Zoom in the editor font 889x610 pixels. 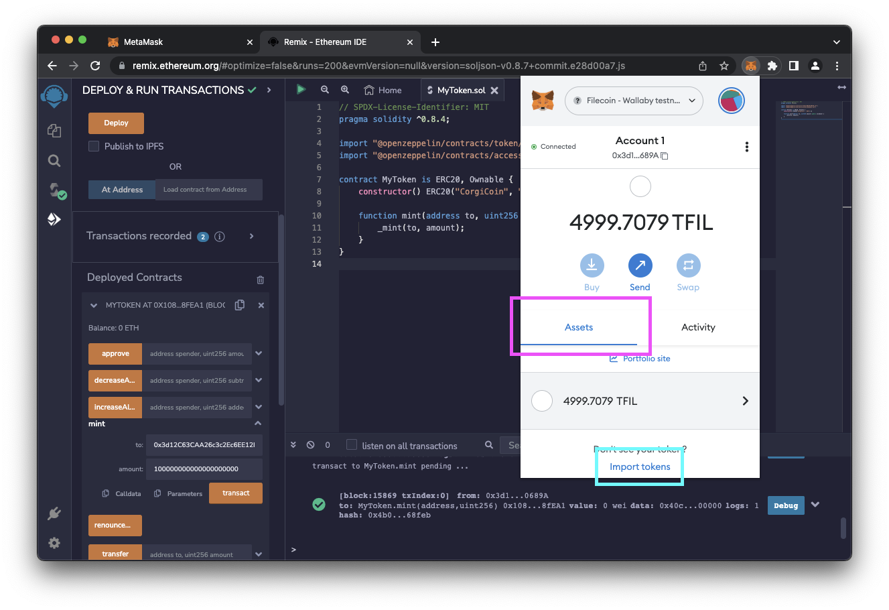[x=345, y=89]
